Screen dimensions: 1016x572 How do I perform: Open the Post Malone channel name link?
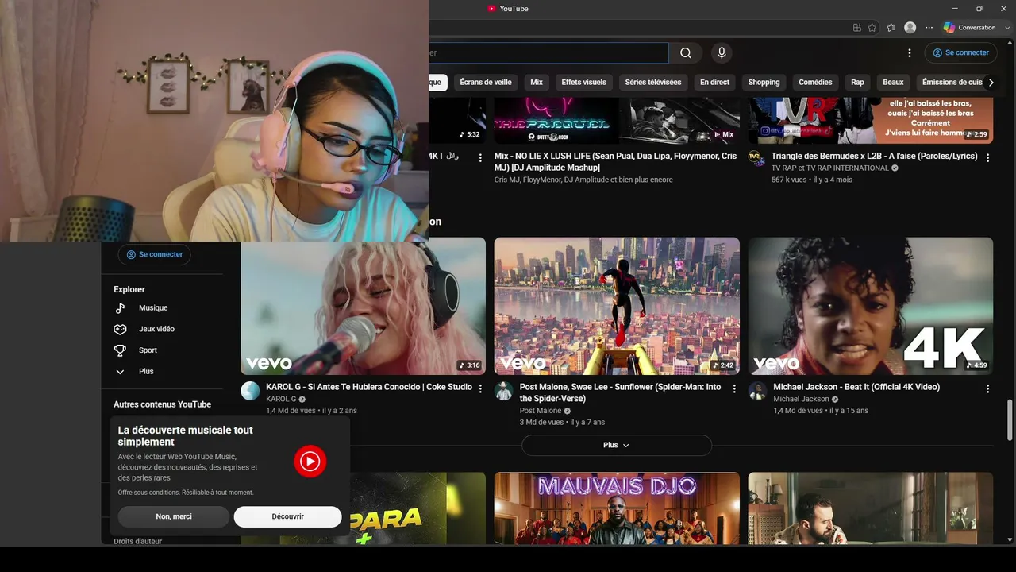click(x=541, y=411)
